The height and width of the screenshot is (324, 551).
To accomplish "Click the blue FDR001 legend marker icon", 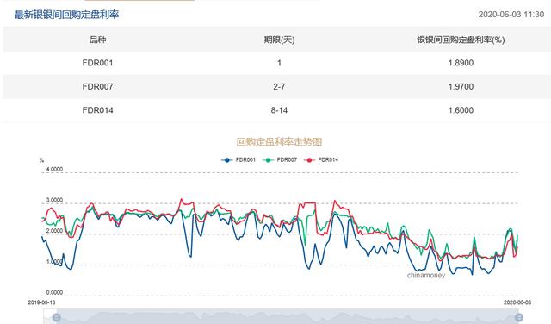I will (227, 160).
